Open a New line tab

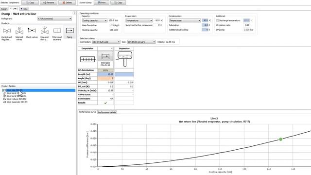24,9
